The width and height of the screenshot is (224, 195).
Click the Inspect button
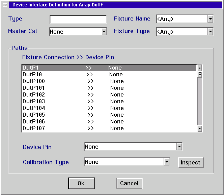click(x=191, y=162)
